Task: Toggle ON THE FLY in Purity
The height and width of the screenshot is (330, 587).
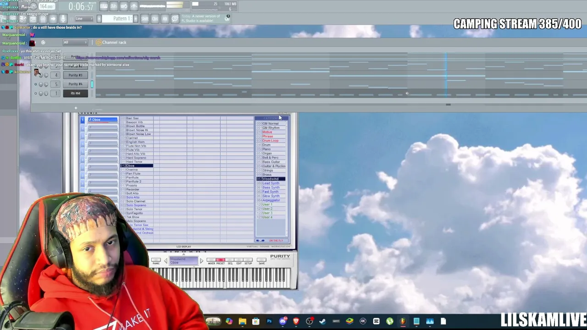Action: [x=276, y=241]
